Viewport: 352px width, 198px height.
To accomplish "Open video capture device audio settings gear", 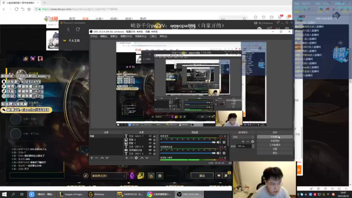I will 224,153.
